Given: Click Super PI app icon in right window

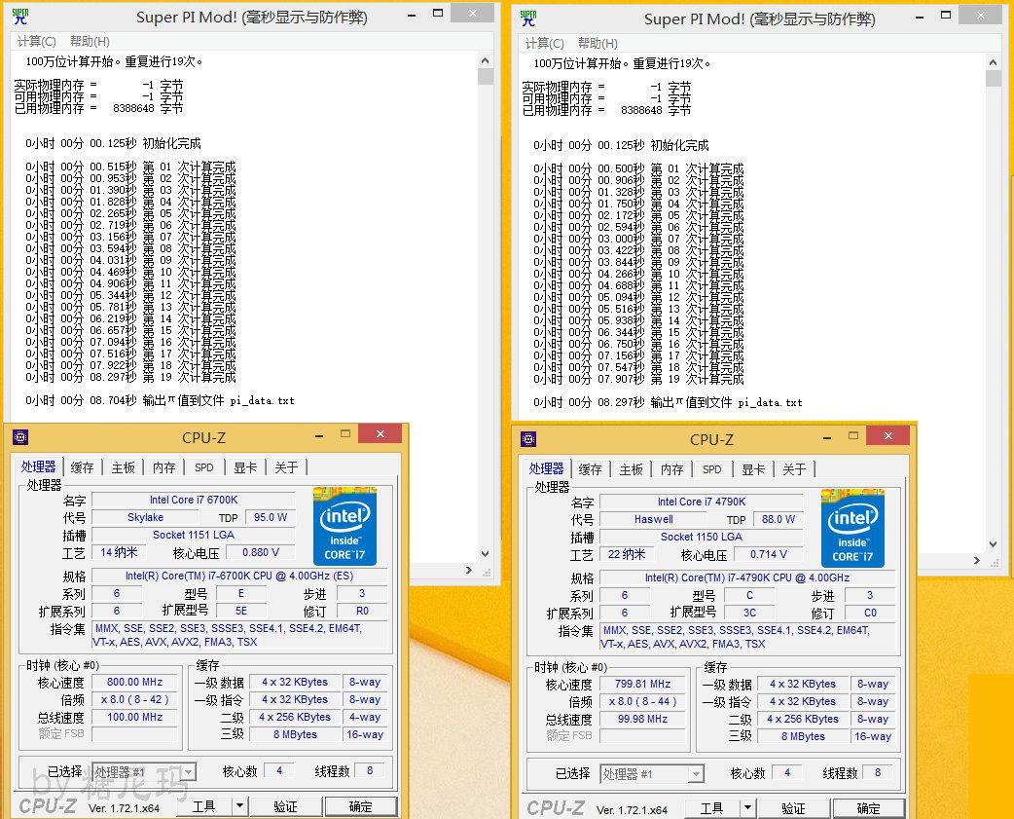Looking at the screenshot, I should 527,19.
